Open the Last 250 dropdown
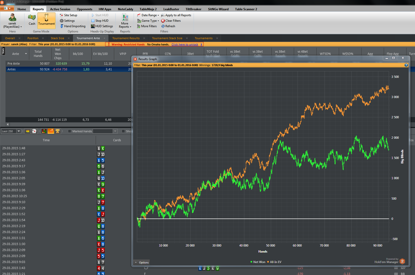This screenshot has width=415, height=275. coord(11,131)
